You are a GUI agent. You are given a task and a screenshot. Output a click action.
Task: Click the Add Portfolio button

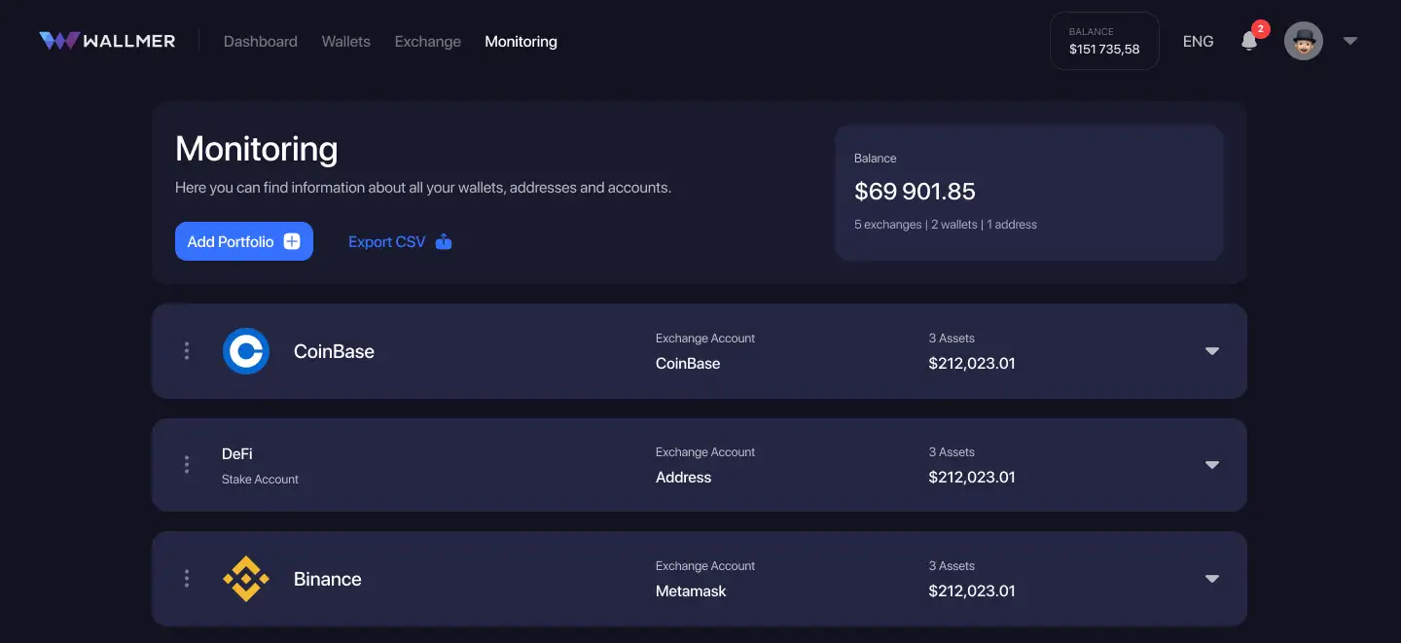pyautogui.click(x=243, y=241)
